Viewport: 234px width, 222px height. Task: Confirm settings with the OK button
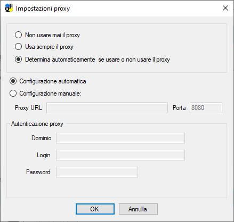(x=95, y=209)
